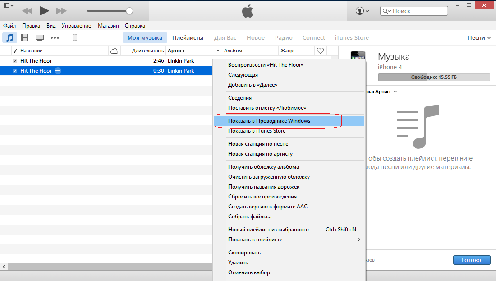Click the Play button

click(44, 11)
